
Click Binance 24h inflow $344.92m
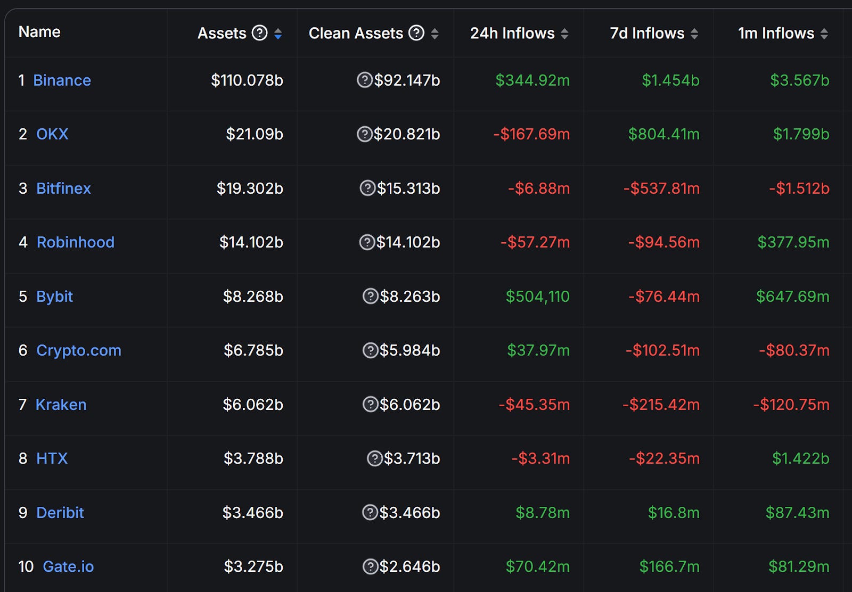pos(532,80)
